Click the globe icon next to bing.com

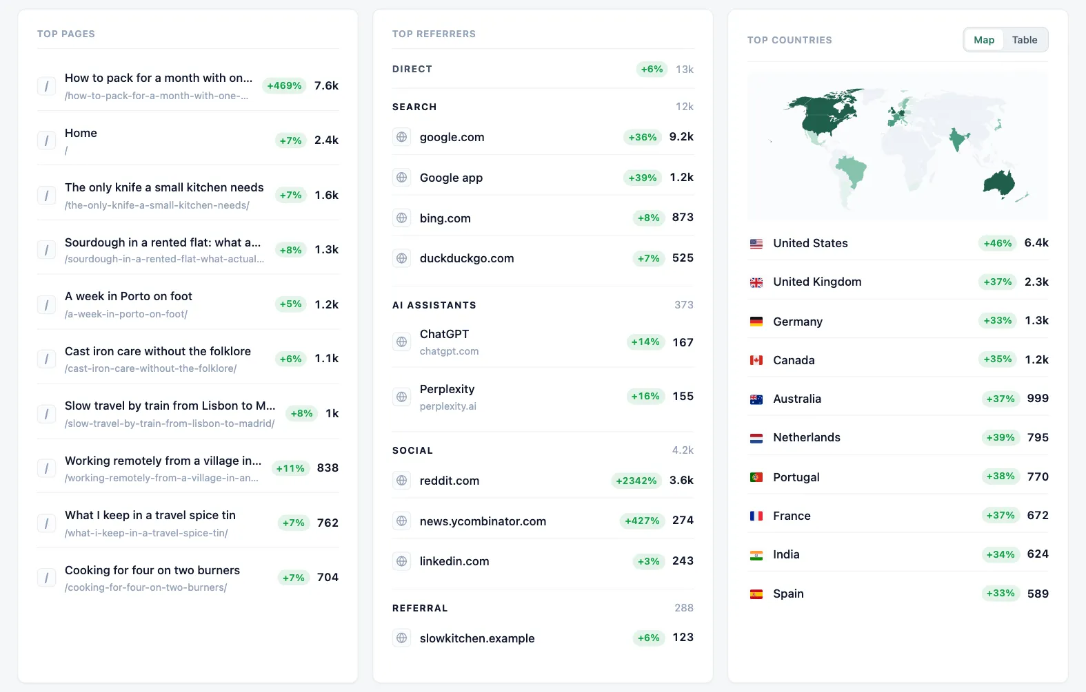pos(402,218)
